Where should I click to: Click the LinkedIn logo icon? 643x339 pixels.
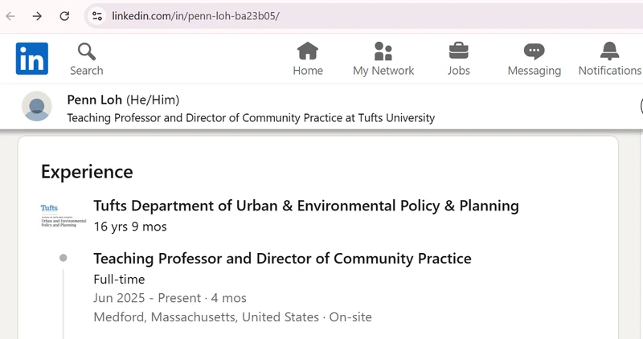coord(32,59)
